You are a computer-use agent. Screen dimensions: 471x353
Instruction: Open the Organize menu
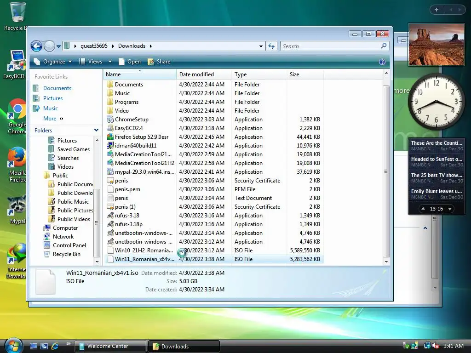[53, 62]
